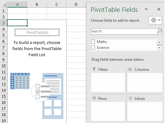Click inside the Columns drop area
This screenshot has height=123, width=165.
pos(145,82)
